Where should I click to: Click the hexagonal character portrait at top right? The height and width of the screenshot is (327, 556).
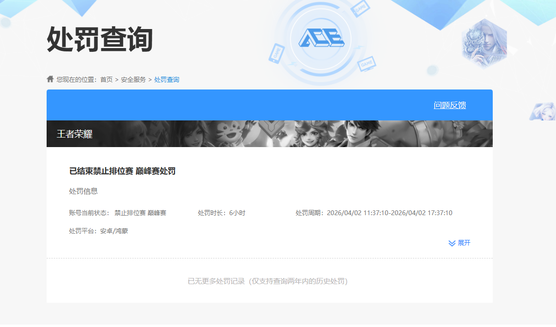click(484, 44)
